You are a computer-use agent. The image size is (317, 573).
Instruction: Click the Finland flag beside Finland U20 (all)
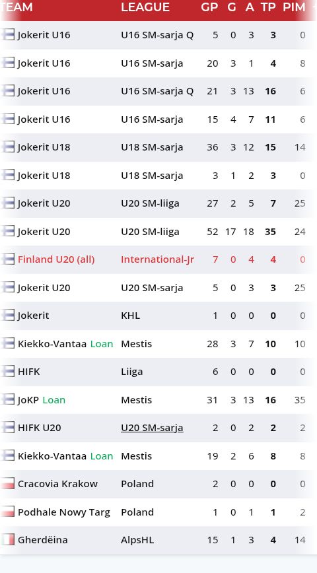(7, 259)
